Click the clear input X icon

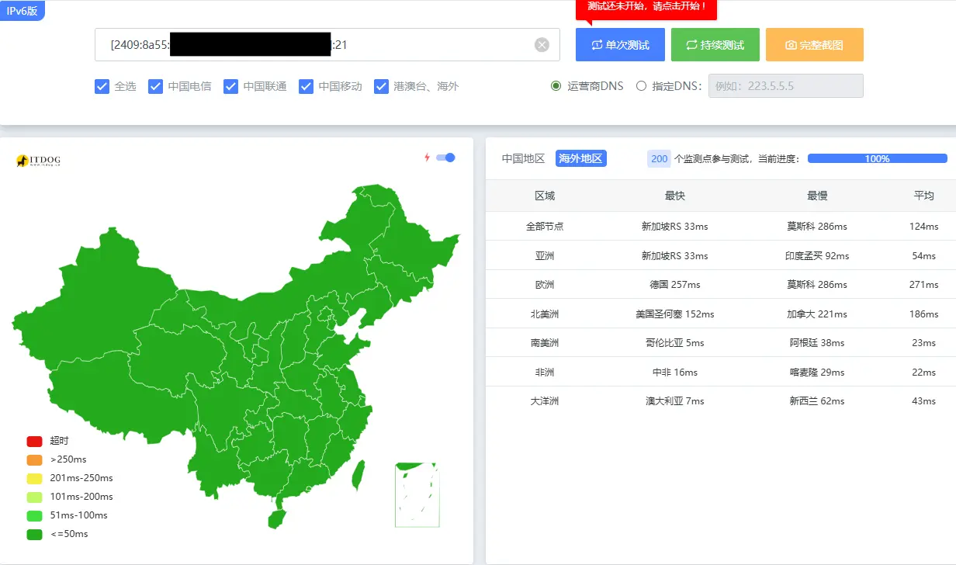pyautogui.click(x=542, y=45)
